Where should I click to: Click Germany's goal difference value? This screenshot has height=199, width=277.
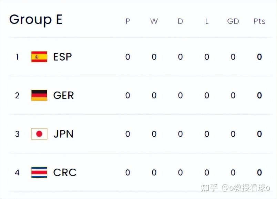click(x=233, y=95)
